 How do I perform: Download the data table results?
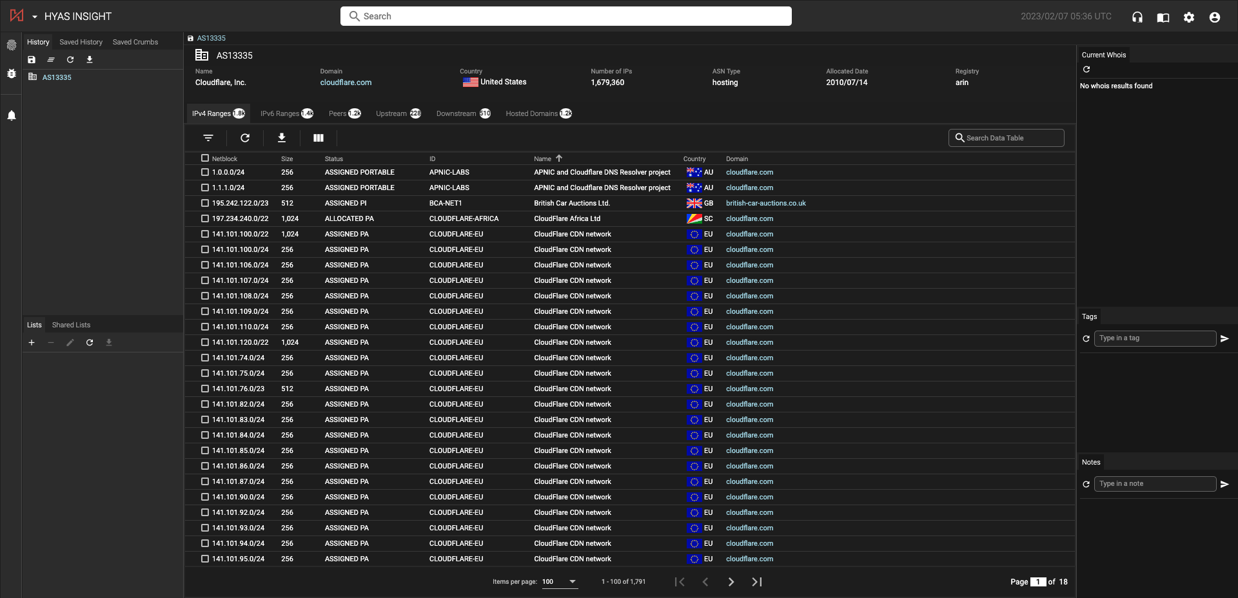click(282, 138)
